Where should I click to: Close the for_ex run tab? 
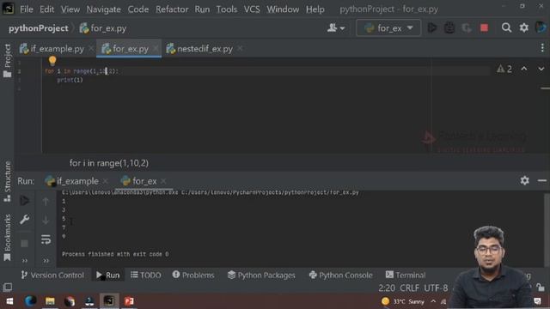tap(163, 181)
